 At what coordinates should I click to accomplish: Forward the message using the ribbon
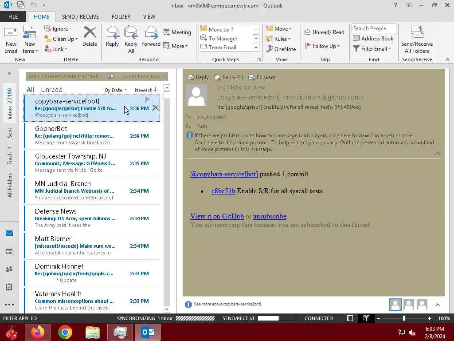(x=151, y=36)
